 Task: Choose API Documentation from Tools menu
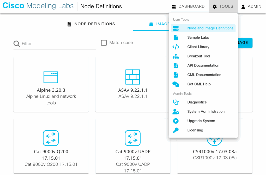click(x=203, y=65)
